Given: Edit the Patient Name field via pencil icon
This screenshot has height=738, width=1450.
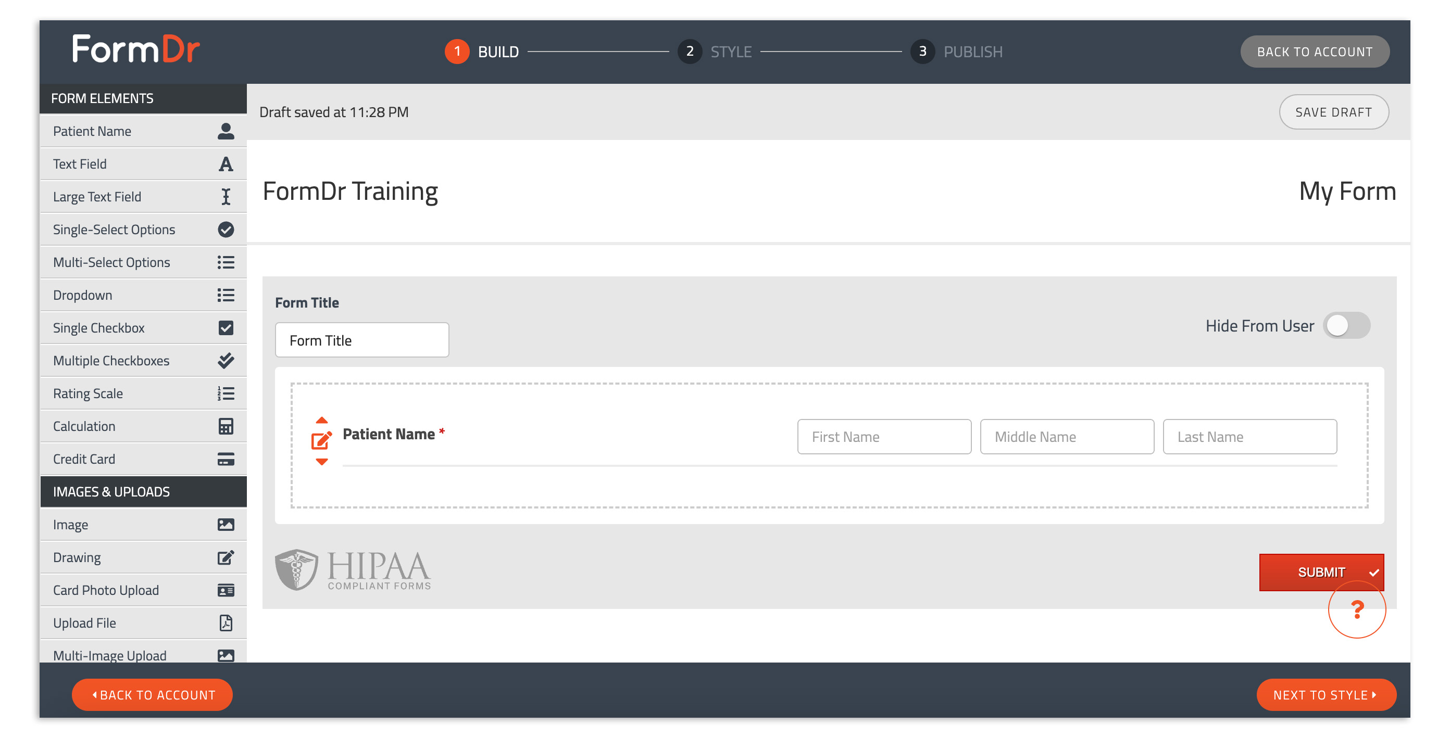Looking at the screenshot, I should (x=321, y=440).
